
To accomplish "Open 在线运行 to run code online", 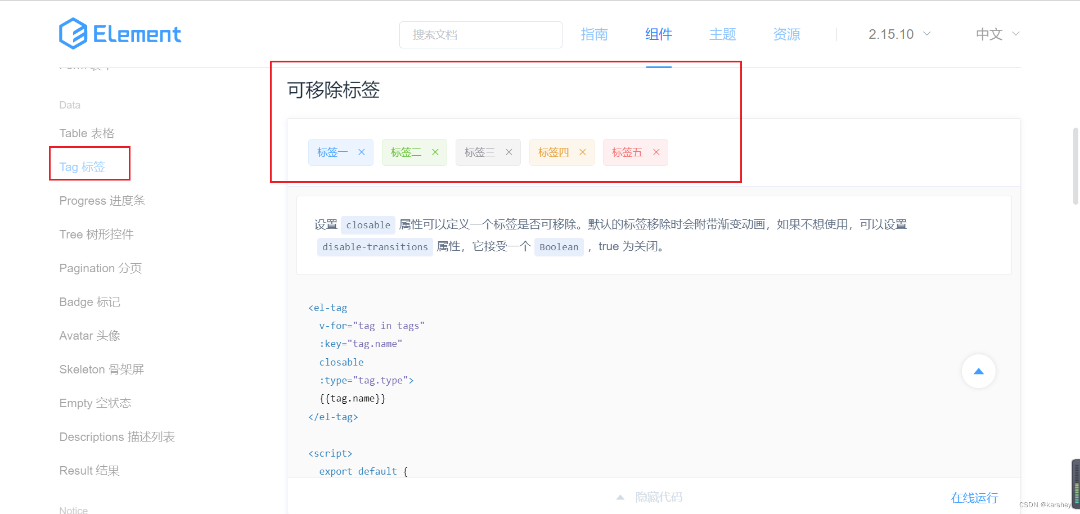I will coord(974,498).
